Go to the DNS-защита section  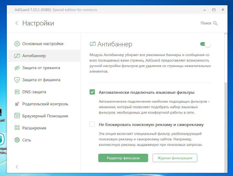pyautogui.click(x=44, y=92)
